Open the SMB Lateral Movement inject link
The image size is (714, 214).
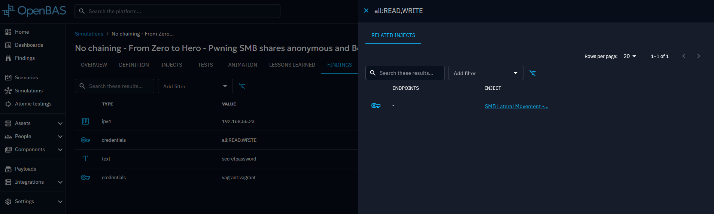click(516, 106)
